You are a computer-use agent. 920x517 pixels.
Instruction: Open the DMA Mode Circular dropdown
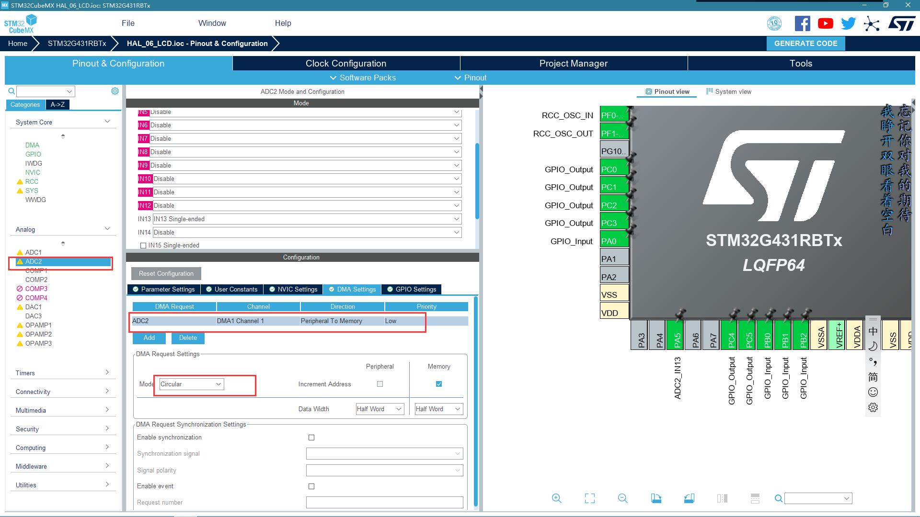click(191, 384)
